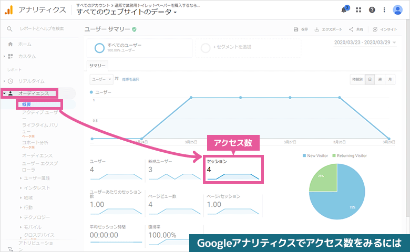Screen dimensions: 410x252
Task: Click the 新規ユーザー metric sparkline
Action: tap(175, 177)
